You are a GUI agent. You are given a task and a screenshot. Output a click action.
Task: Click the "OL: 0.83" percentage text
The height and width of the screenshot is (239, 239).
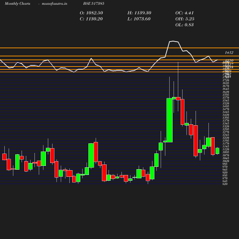185,25
